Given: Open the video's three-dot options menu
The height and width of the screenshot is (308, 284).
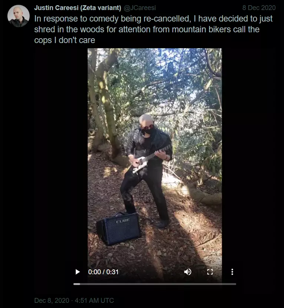Looking at the screenshot, I should tap(232, 272).
